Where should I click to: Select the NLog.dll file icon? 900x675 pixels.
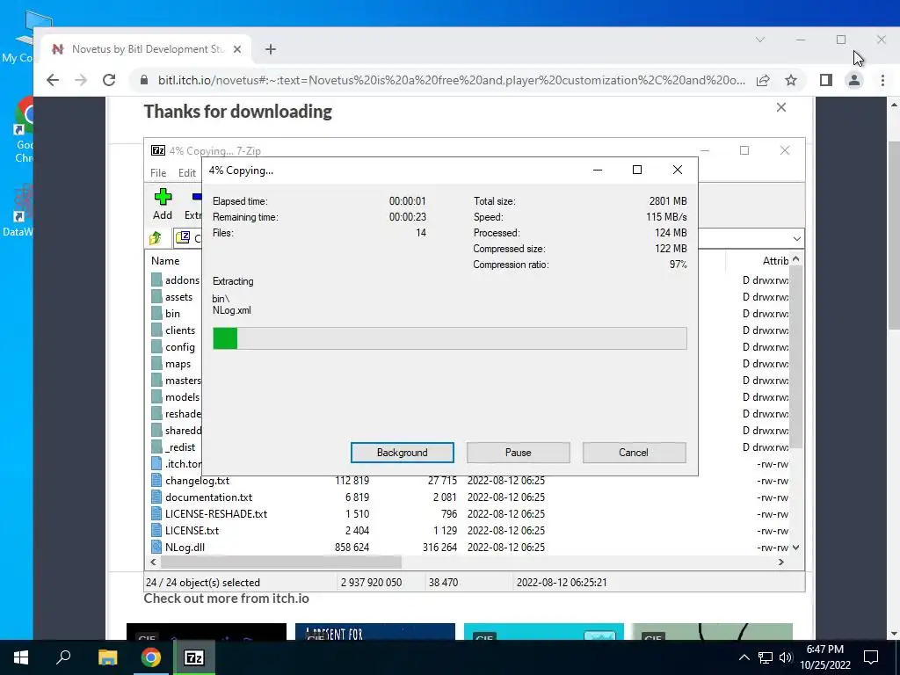(156, 547)
